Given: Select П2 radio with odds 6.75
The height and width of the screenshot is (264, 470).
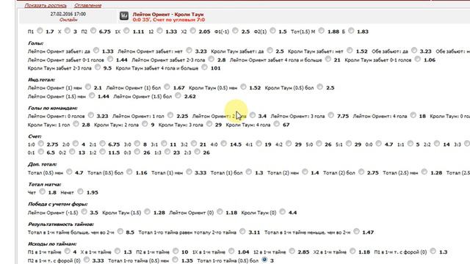Looking at the screenshot, I should pos(93,31).
